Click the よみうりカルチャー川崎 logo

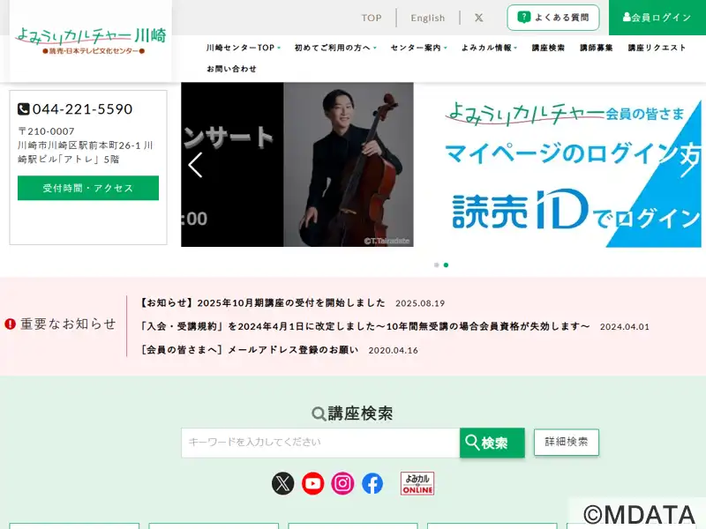(91, 41)
